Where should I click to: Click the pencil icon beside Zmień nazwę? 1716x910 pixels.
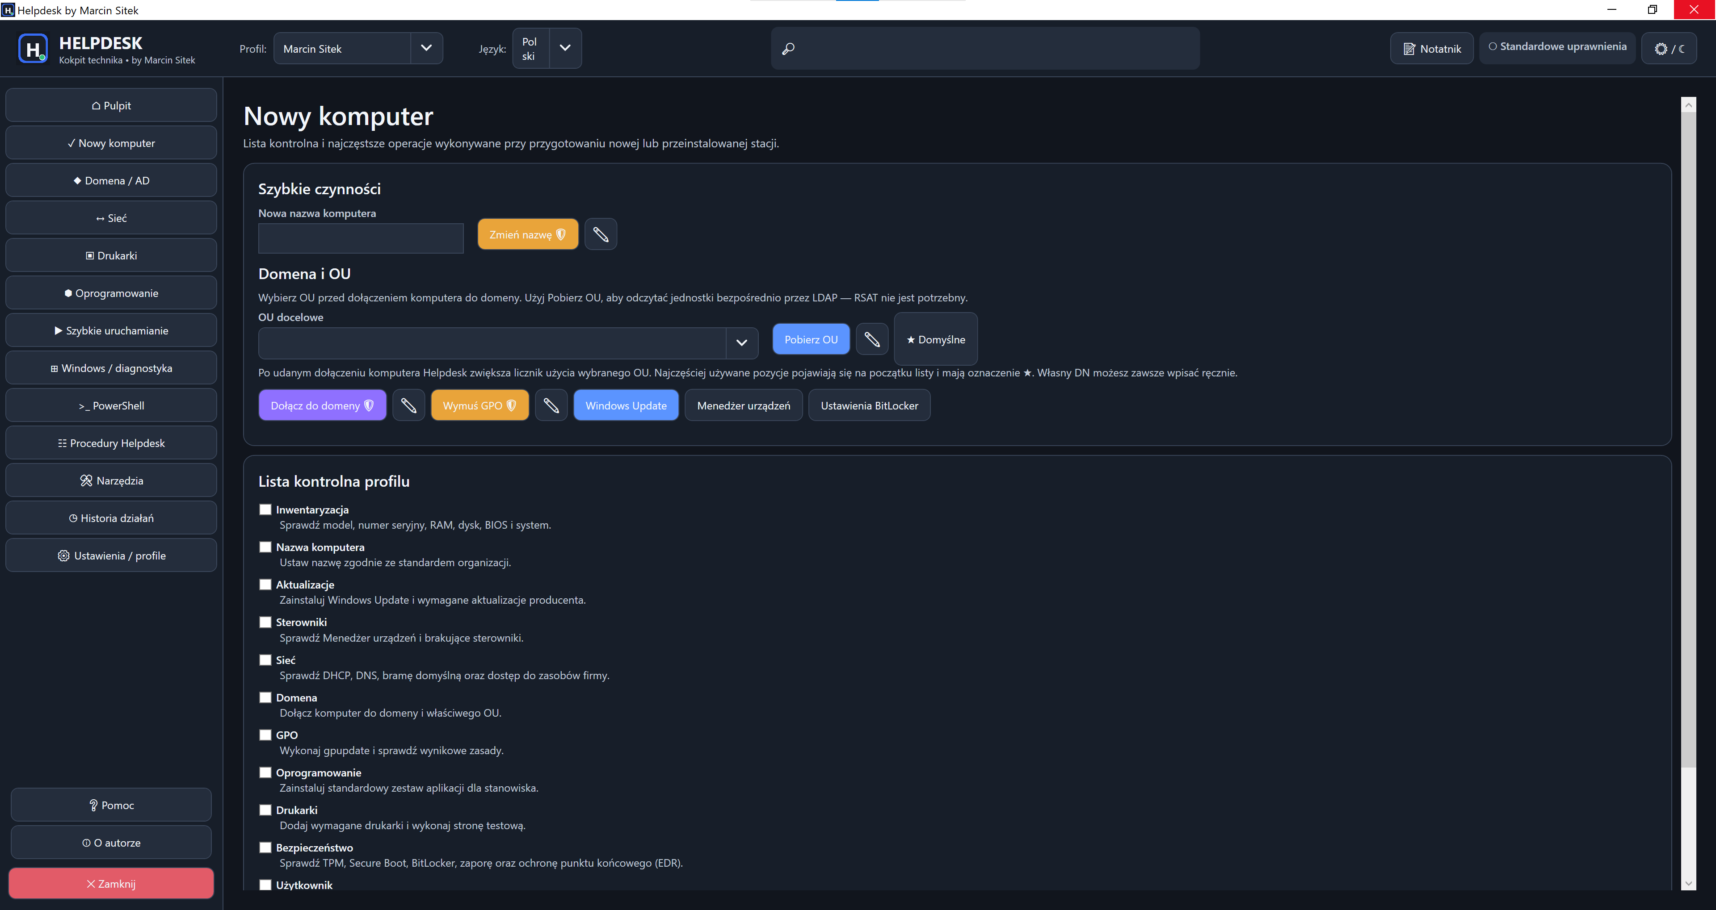point(600,234)
